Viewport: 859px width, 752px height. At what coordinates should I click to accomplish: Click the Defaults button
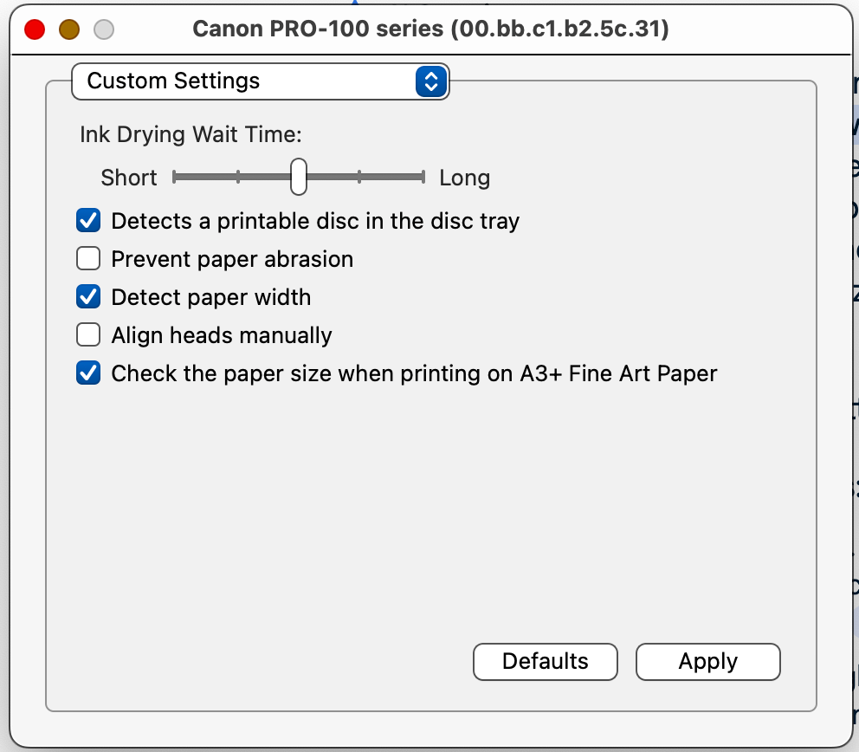pyautogui.click(x=545, y=661)
